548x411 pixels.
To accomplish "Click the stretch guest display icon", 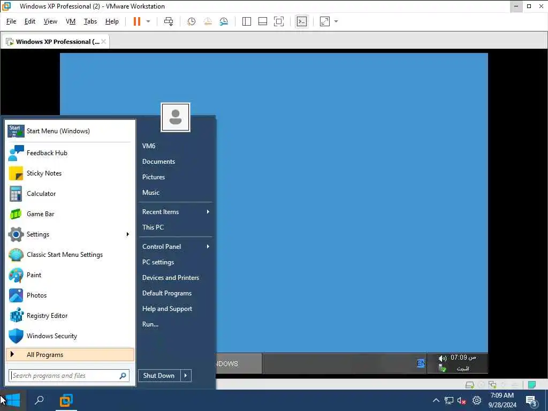I will (325, 21).
